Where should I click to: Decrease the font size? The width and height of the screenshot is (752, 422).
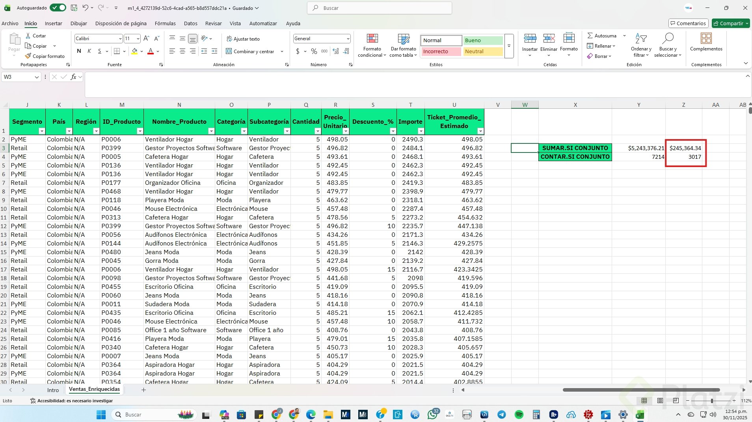tap(157, 39)
